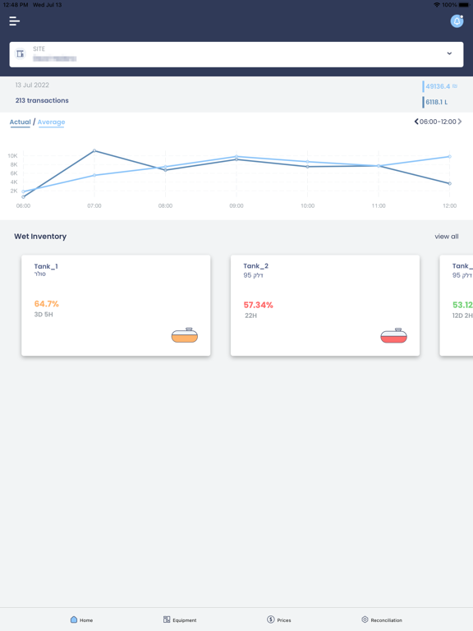The width and height of the screenshot is (473, 631).
Task: Open the Prices tab
Action: coord(278,619)
